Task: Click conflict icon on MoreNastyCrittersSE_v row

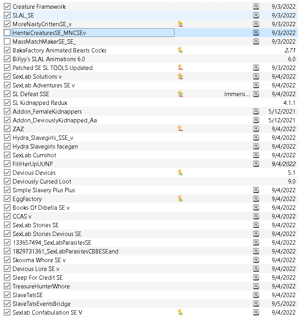Action: (x=180, y=24)
